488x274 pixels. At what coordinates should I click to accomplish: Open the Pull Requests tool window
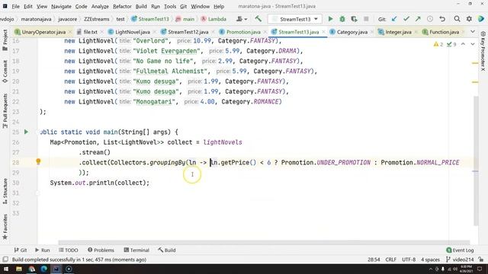pos(5,111)
